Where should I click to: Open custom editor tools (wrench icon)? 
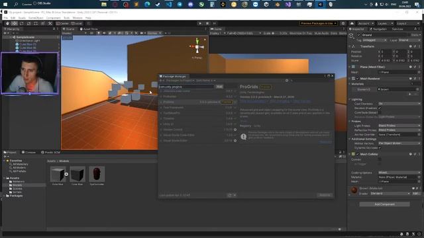click(50, 24)
